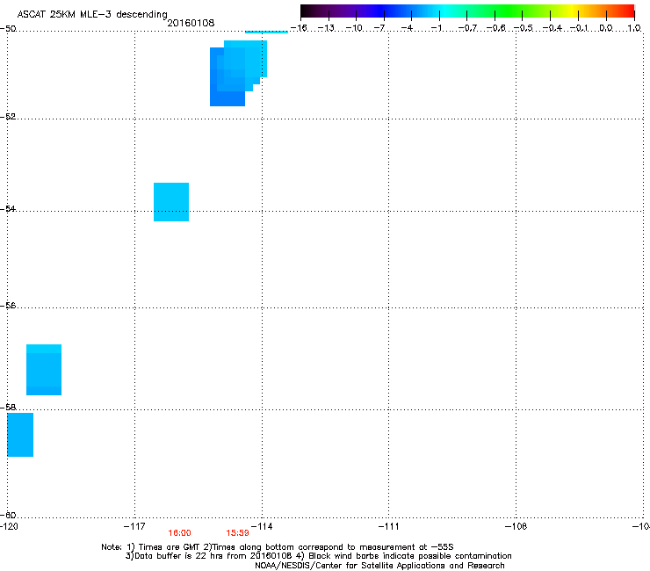Click the latitude label -56
The image size is (650, 571).
(x=8, y=305)
